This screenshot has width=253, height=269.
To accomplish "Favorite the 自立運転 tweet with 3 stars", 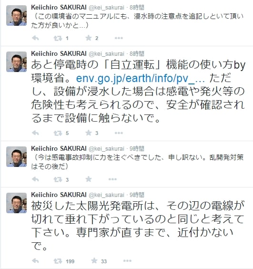I will coord(89,133).
